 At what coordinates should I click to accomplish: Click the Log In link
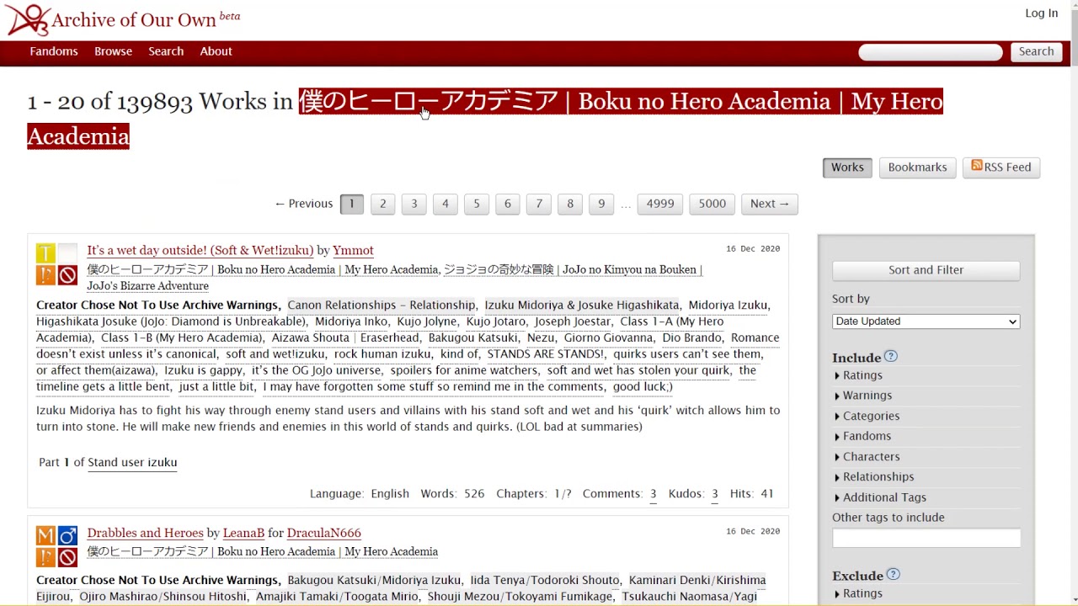[1041, 13]
